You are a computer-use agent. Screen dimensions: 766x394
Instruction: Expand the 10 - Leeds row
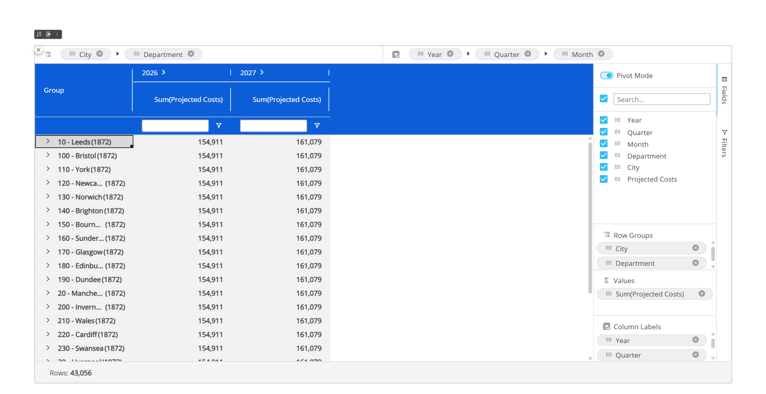click(48, 141)
